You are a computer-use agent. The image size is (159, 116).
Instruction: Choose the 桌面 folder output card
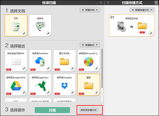[89, 85]
